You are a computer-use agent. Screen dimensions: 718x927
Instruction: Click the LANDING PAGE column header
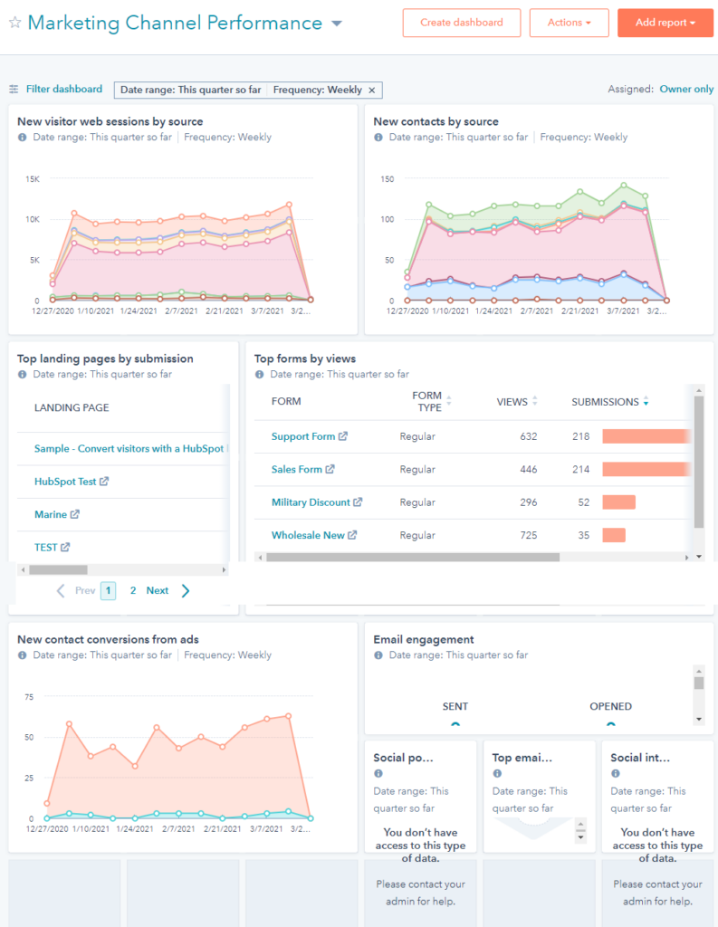(72, 407)
